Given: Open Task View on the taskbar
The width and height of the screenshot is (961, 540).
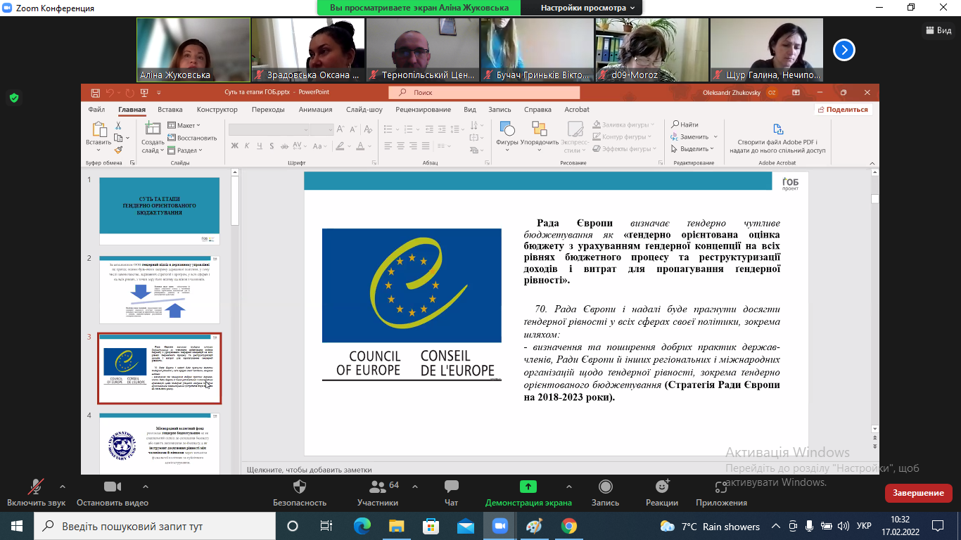Looking at the screenshot, I should (326, 526).
